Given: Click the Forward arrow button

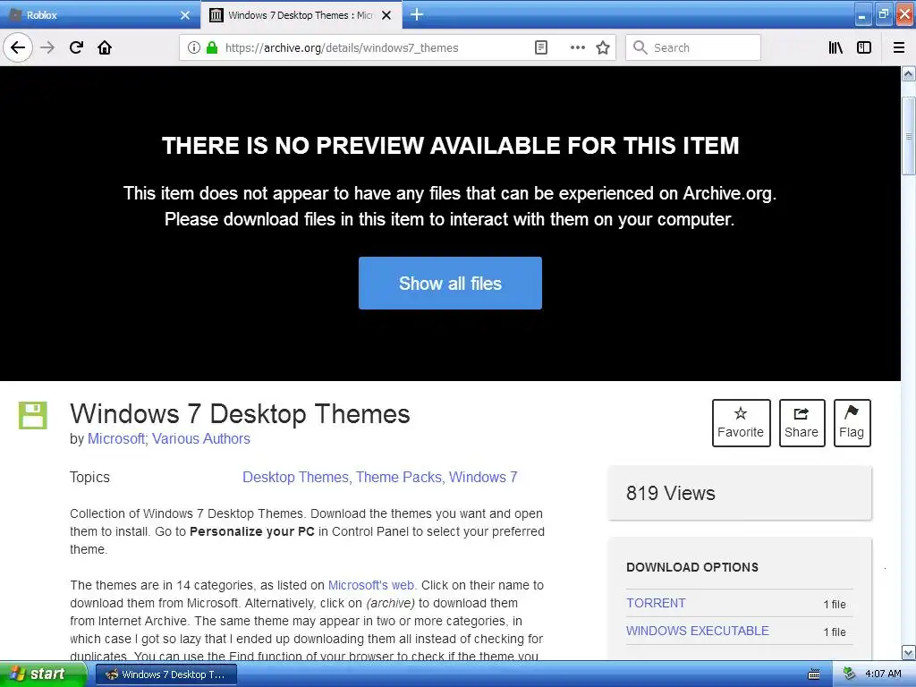Looking at the screenshot, I should [47, 47].
